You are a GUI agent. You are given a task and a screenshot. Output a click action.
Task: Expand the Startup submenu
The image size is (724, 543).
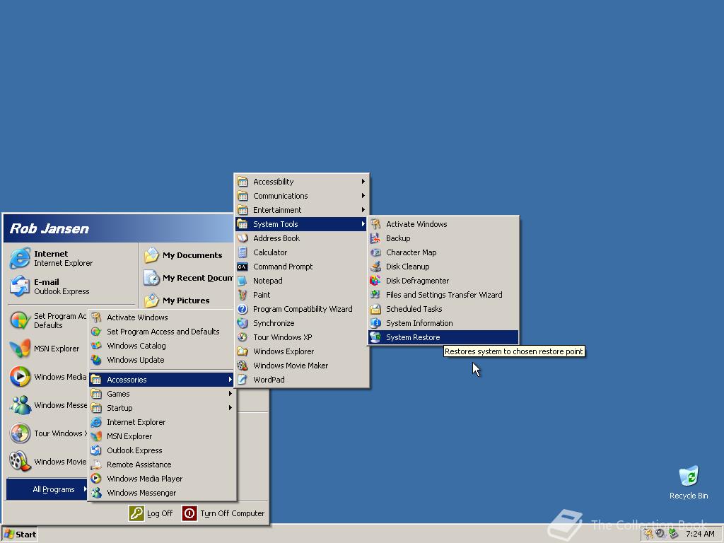[162, 408]
